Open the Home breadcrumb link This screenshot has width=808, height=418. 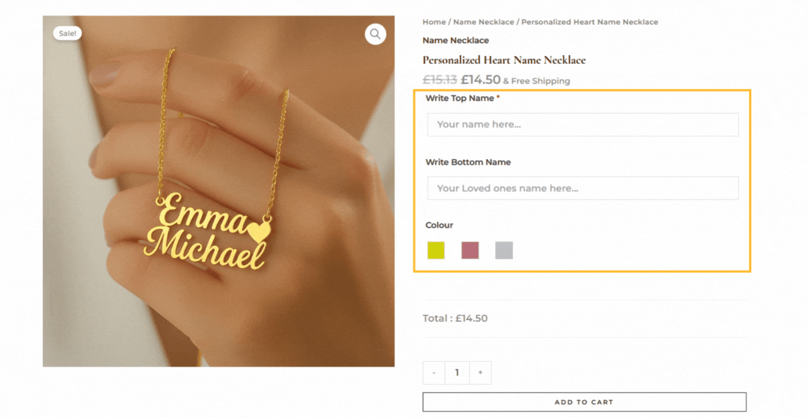pos(434,22)
